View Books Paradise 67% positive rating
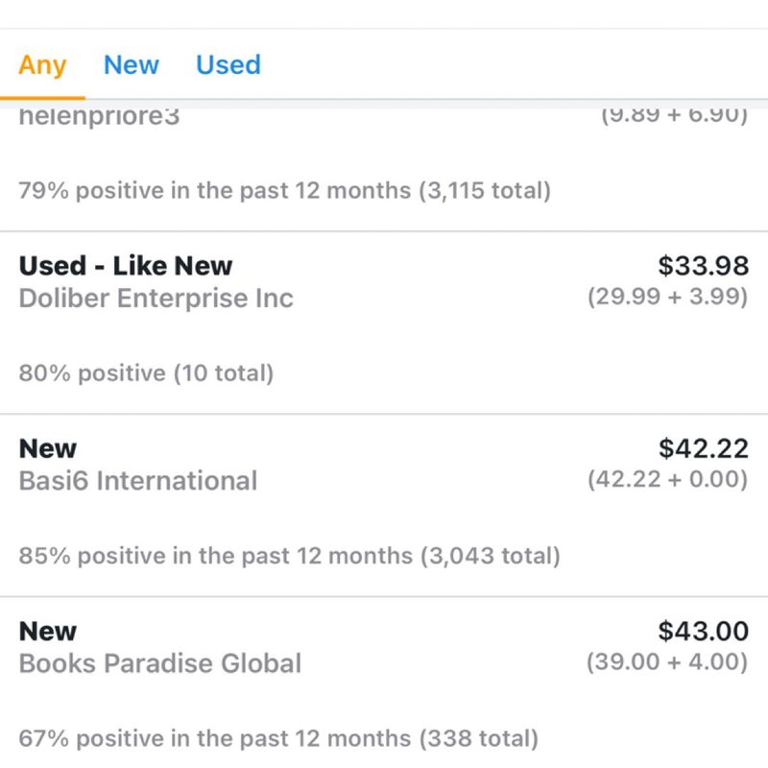The width and height of the screenshot is (768, 768). click(x=278, y=738)
